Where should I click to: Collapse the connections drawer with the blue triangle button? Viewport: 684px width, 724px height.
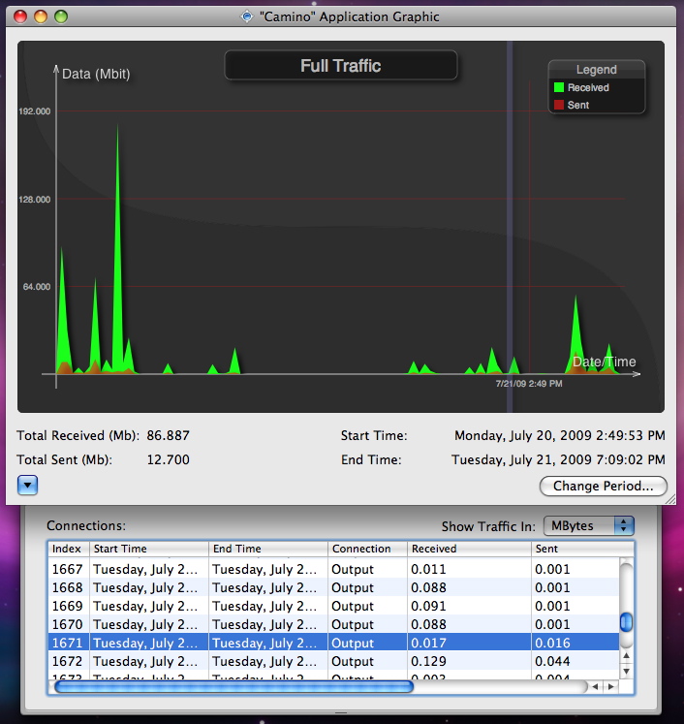(x=27, y=486)
